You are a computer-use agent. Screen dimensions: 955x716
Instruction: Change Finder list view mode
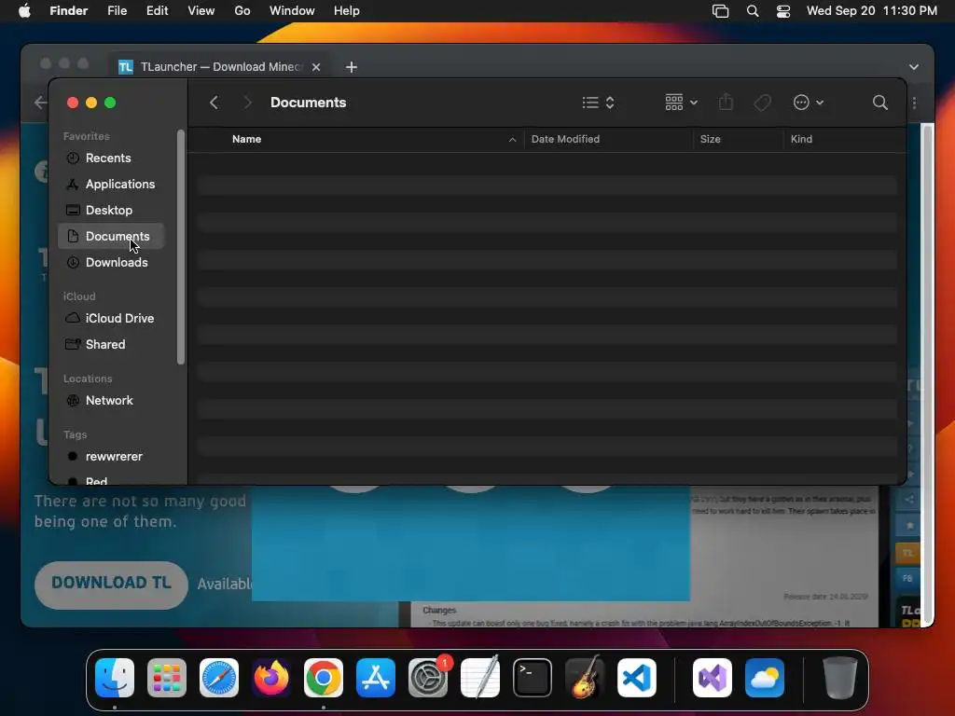coord(598,103)
